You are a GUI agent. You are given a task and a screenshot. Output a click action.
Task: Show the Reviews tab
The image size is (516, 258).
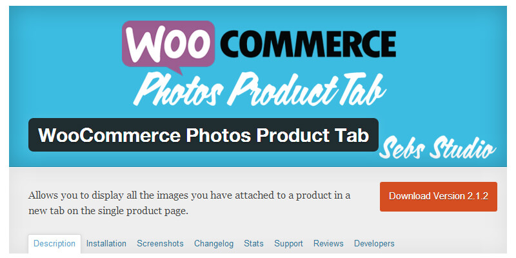(328, 244)
